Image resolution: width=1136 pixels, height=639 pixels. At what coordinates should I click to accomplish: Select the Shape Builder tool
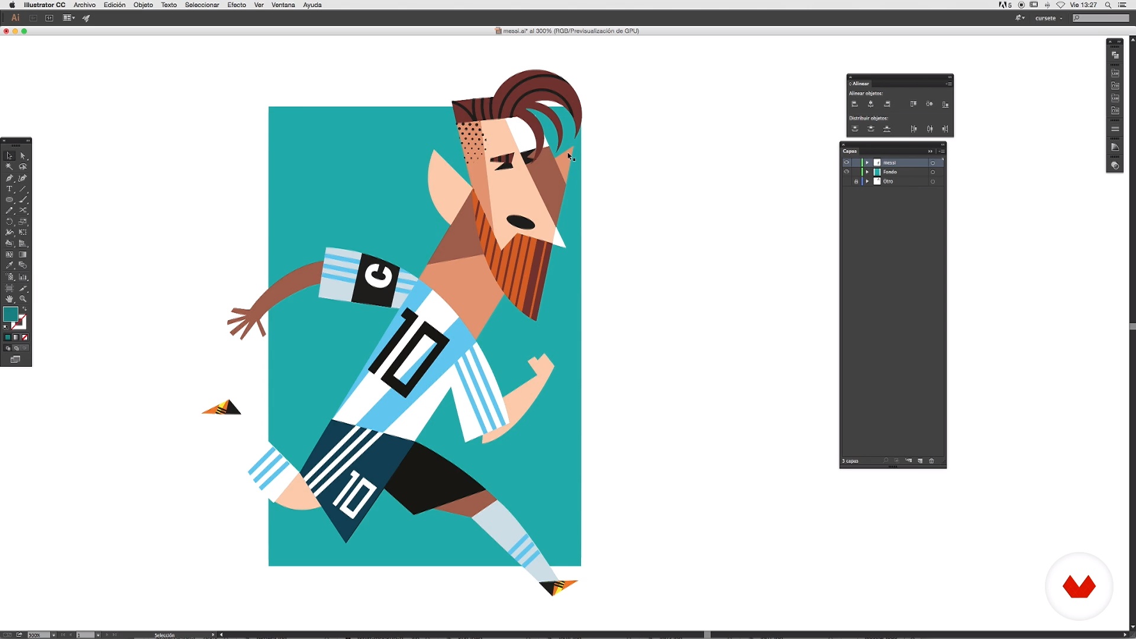click(x=9, y=244)
